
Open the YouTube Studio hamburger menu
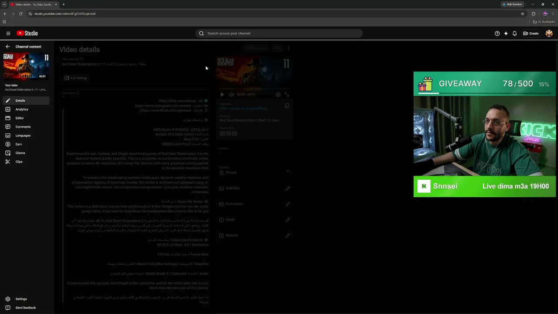[x=8, y=33]
